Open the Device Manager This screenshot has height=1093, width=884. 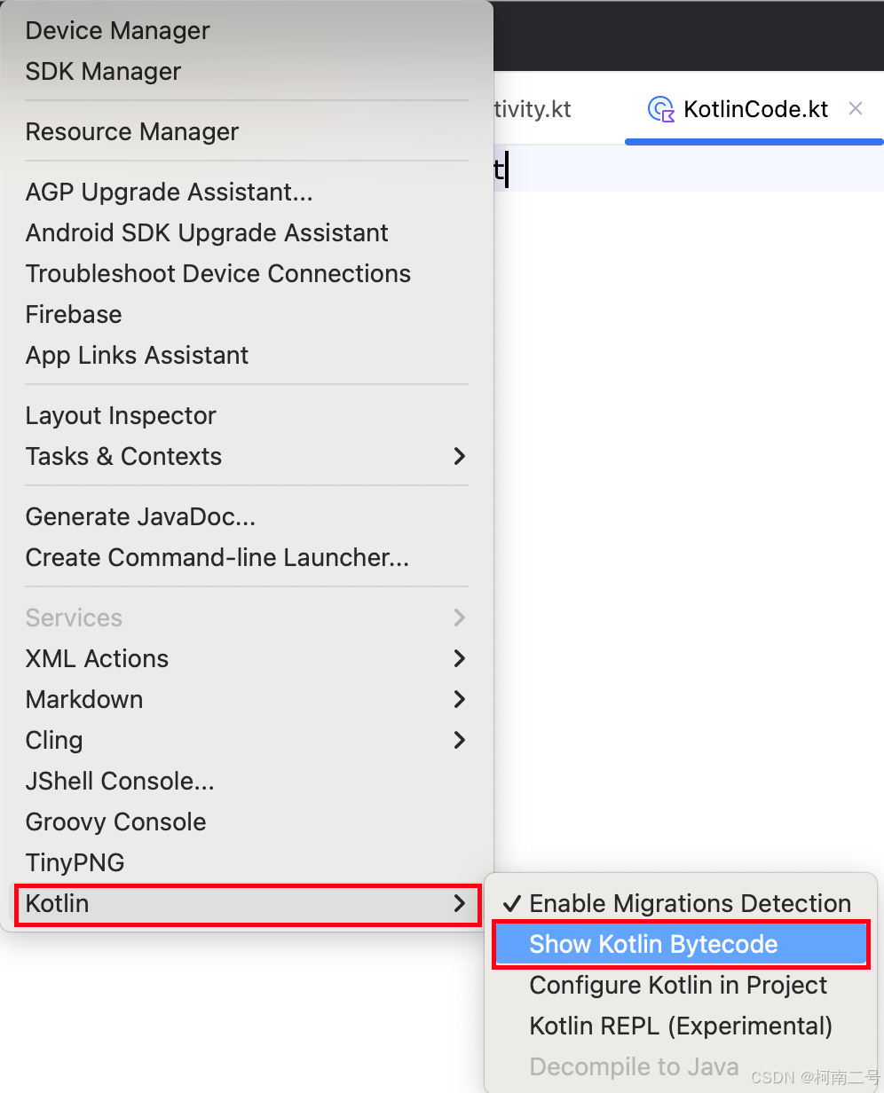point(117,30)
